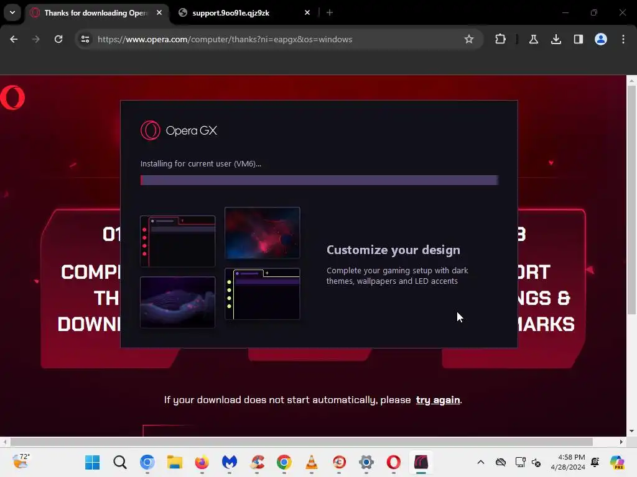Open VLC media player from taskbar

tap(312, 462)
